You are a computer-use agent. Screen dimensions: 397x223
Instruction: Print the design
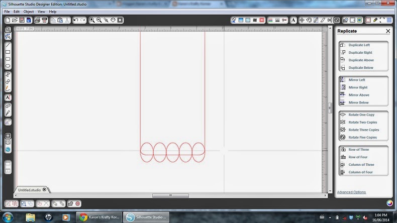pos(37,20)
